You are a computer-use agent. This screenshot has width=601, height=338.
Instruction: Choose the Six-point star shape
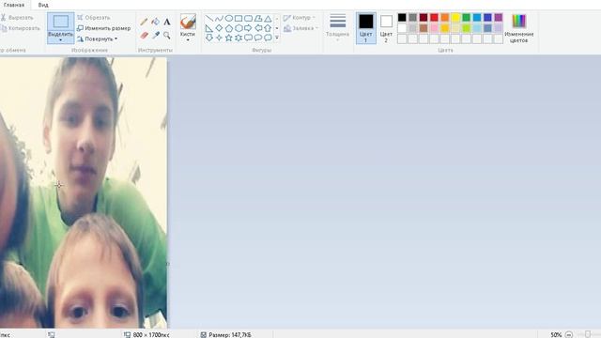(x=239, y=38)
